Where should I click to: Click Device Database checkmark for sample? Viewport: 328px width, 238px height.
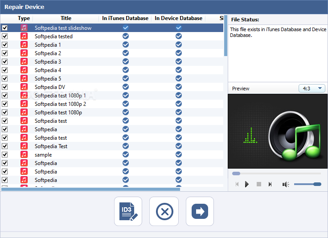(179, 154)
